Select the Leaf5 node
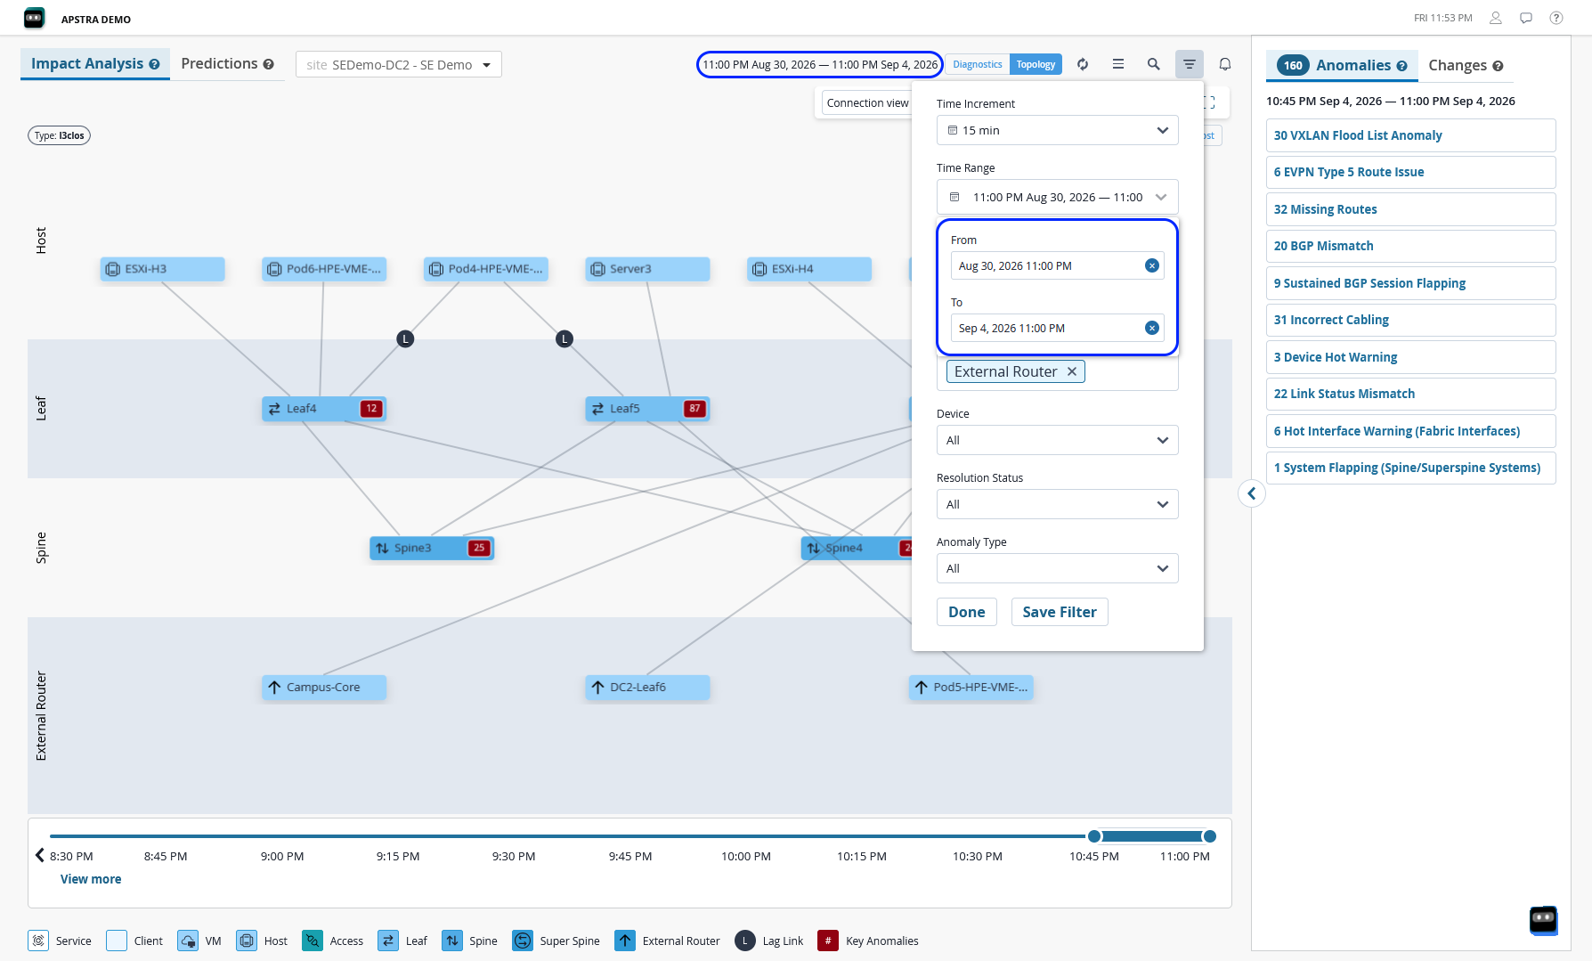 (647, 409)
